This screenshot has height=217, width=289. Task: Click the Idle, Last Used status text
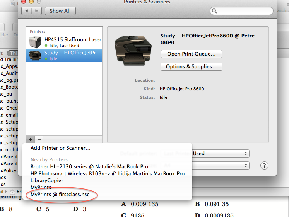tap(64, 46)
